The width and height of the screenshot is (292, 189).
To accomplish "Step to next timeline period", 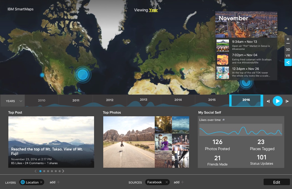I will (x=287, y=101).
